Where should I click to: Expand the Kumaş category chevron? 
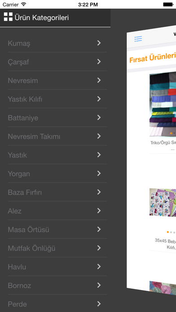99,43
